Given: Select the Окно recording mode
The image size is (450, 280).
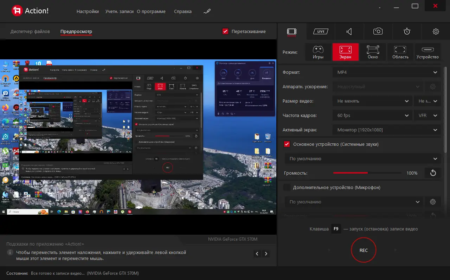Looking at the screenshot, I should (x=373, y=52).
